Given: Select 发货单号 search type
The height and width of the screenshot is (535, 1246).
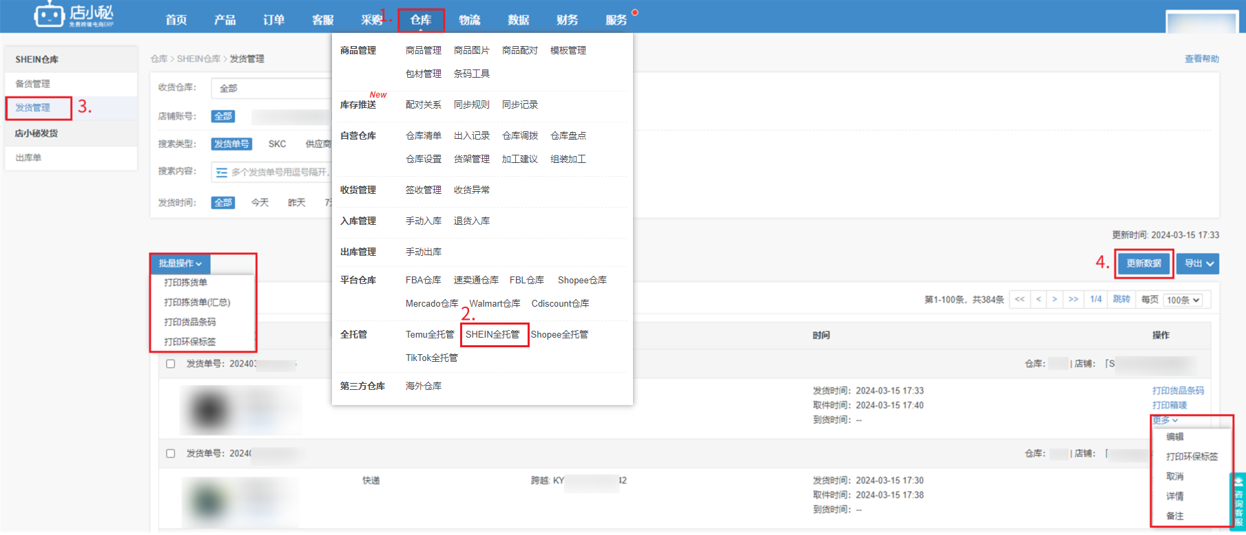Looking at the screenshot, I should pyautogui.click(x=231, y=144).
